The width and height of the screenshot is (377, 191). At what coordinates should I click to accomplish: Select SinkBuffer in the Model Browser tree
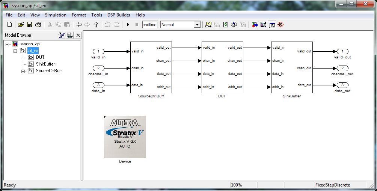click(45, 64)
